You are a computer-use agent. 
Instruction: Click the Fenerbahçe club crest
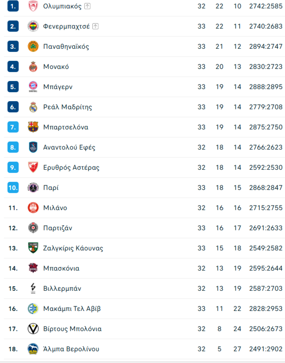[33, 26]
